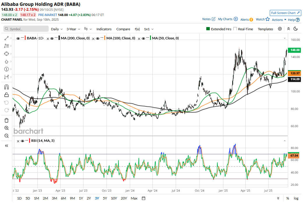Select the shapes drawing tool
This screenshot has width=303, height=205.
point(6,54)
